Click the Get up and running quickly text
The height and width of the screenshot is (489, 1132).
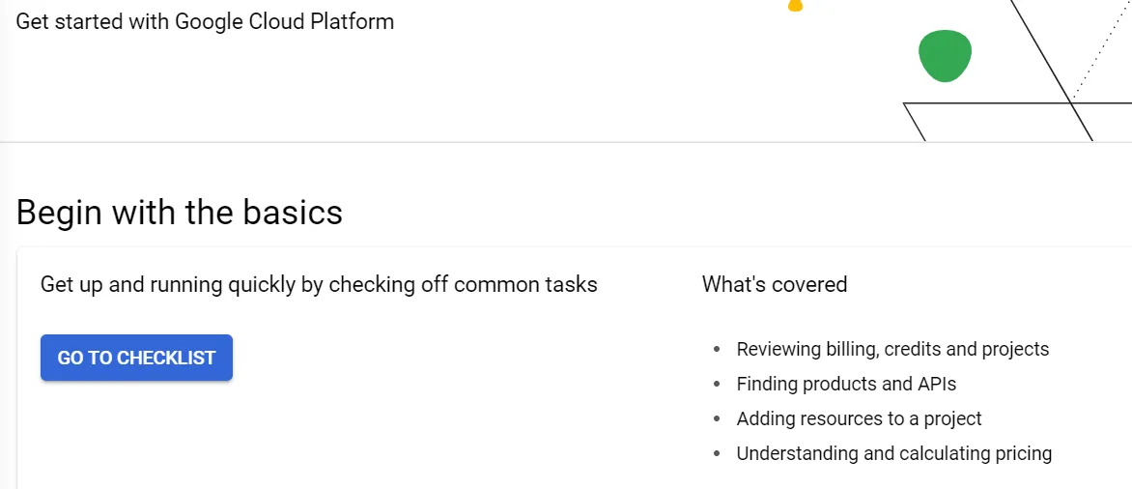[x=319, y=284]
